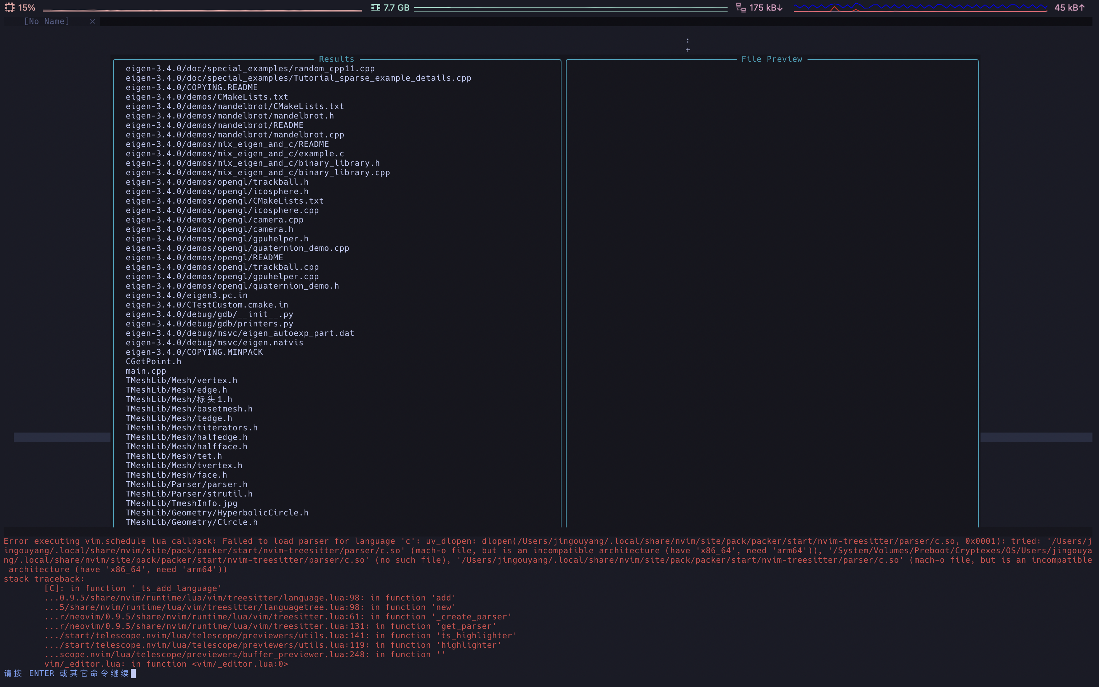
Task: Select CTestCustom.cmake.in entry
Action: (207, 305)
